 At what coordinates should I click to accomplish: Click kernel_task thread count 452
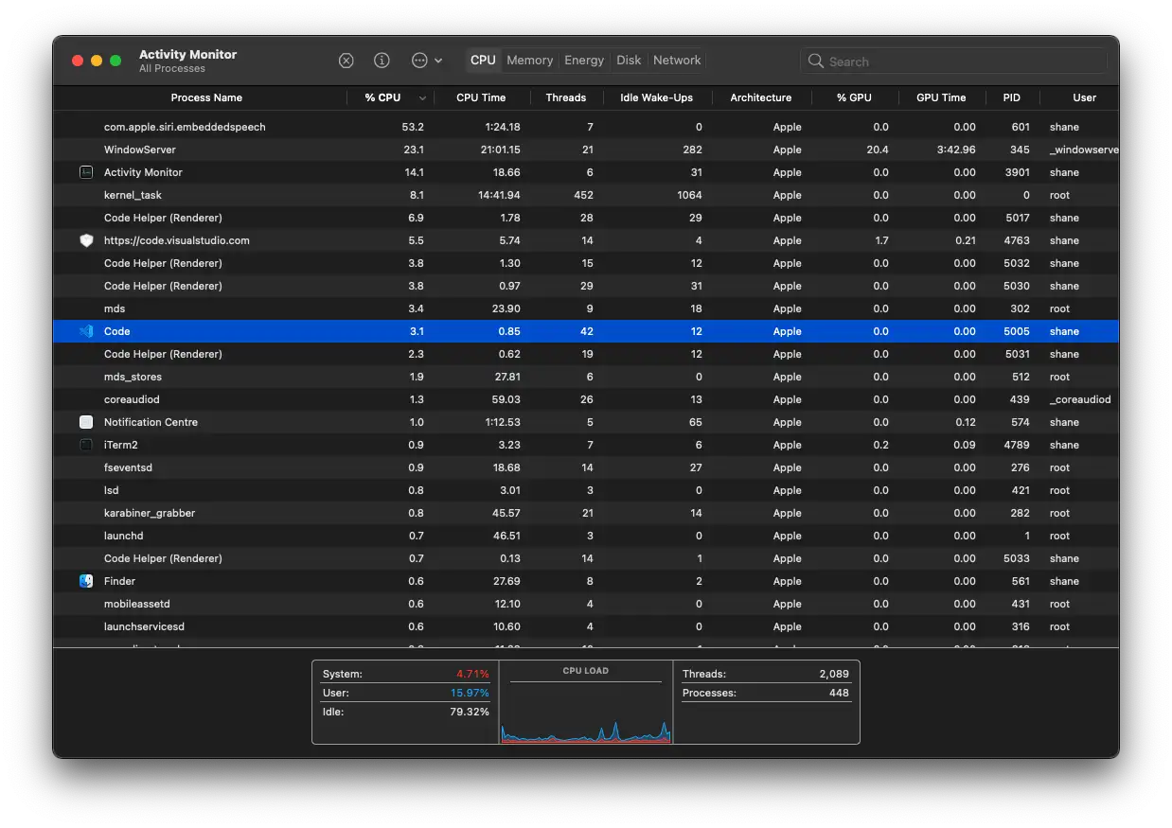[583, 195]
